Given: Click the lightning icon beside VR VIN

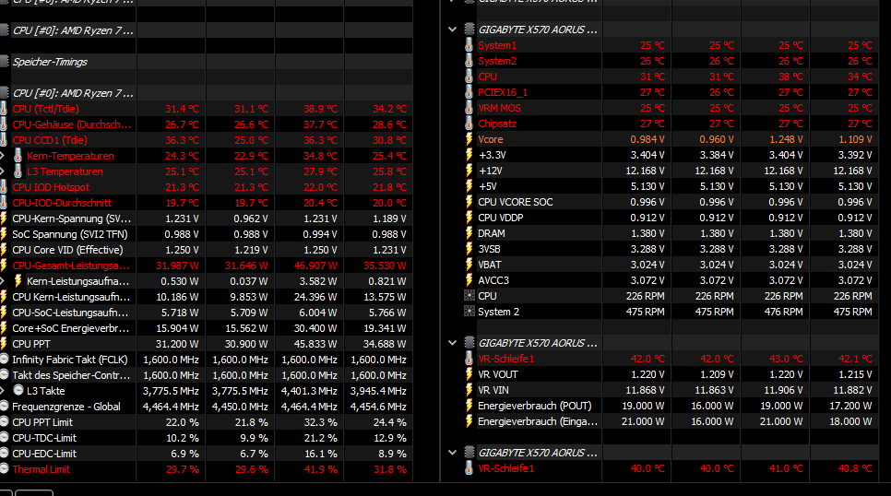Looking at the screenshot, I should (x=469, y=390).
